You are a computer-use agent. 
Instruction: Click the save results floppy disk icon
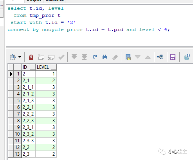click(x=173, y=57)
